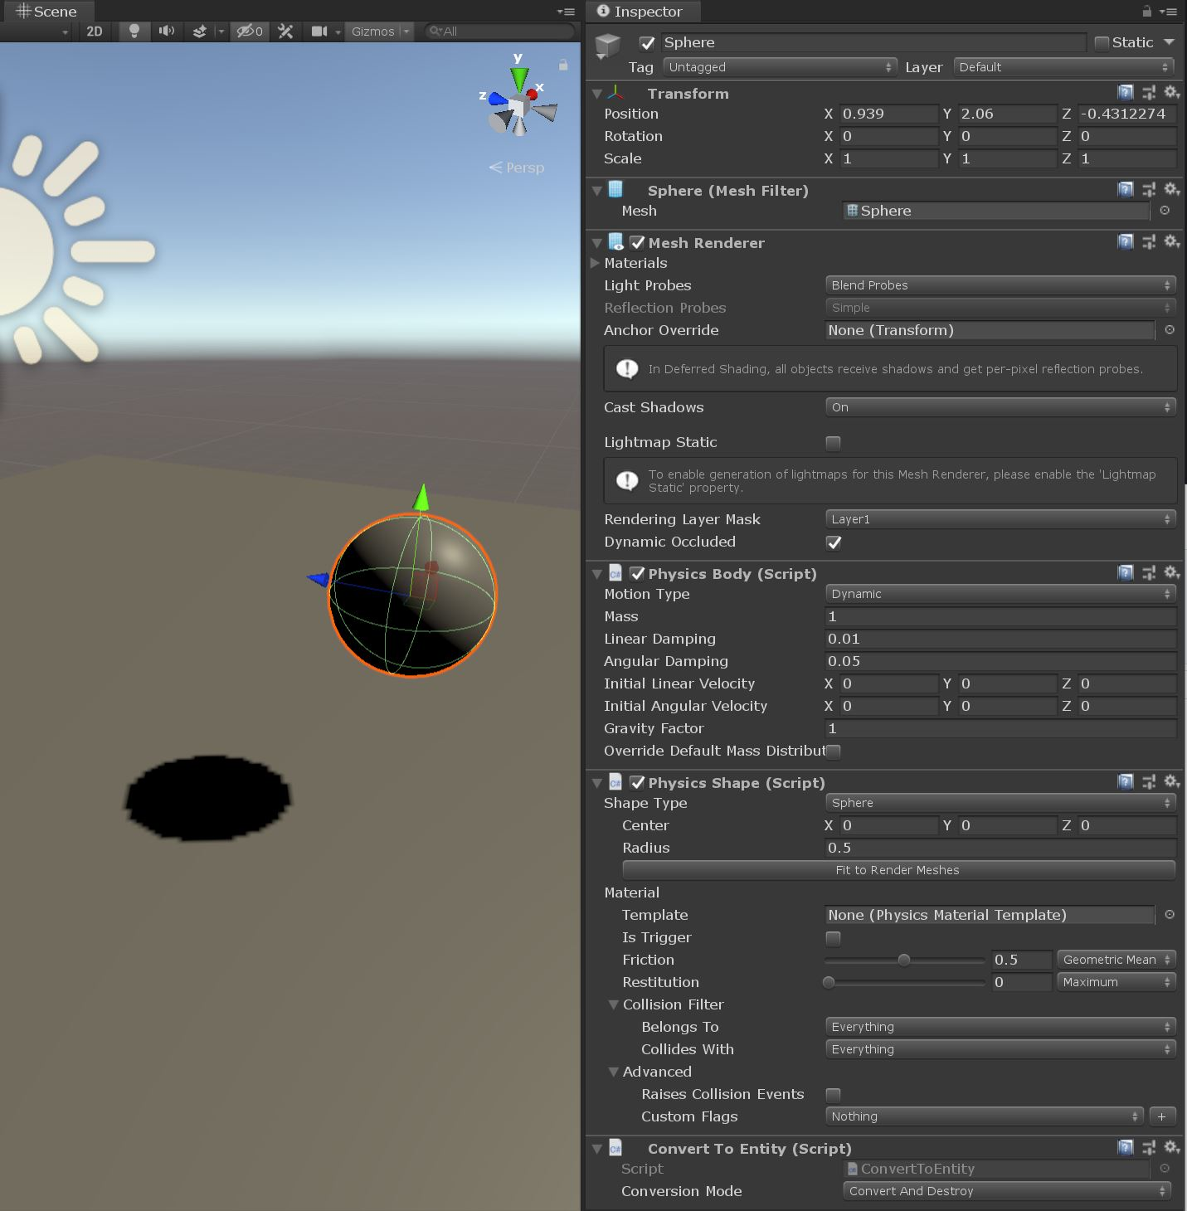This screenshot has height=1211, width=1187.
Task: Expand the Materials foldout
Action: coord(595,263)
